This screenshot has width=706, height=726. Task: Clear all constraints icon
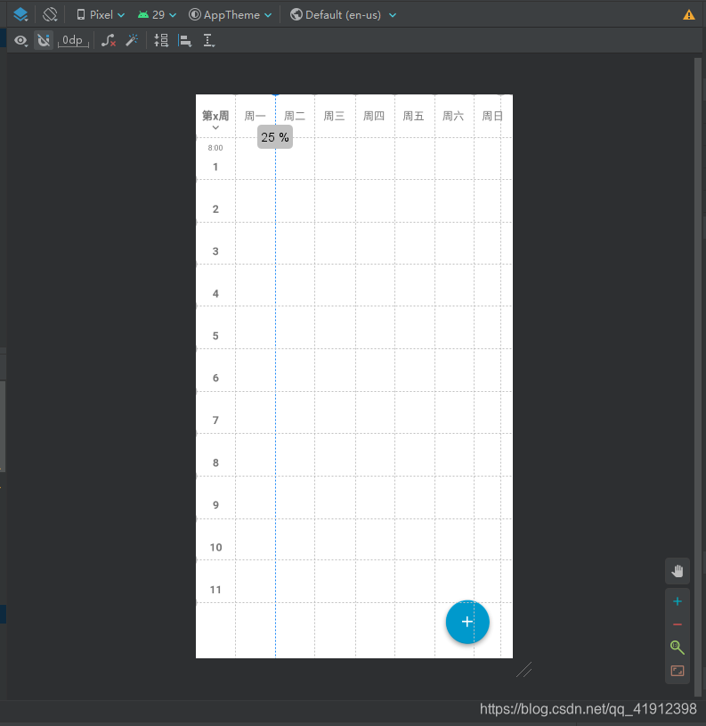coord(109,41)
